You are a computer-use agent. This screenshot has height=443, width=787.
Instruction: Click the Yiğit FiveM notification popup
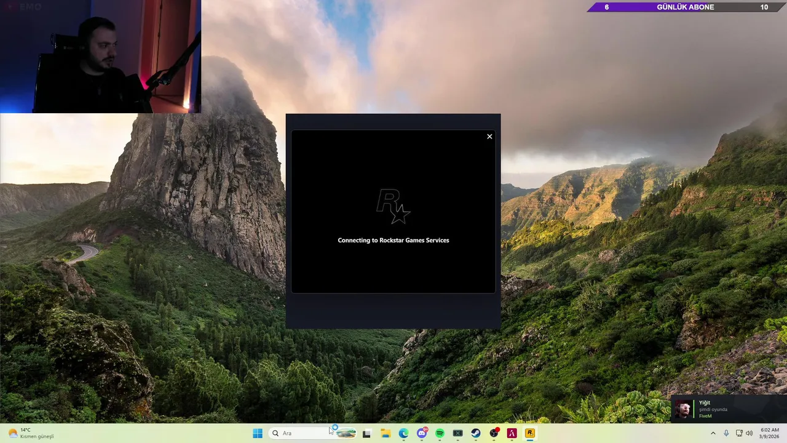729,409
